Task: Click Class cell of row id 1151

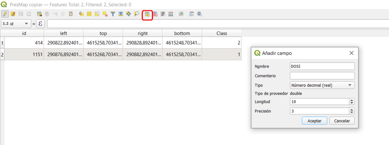Action: click(222, 54)
